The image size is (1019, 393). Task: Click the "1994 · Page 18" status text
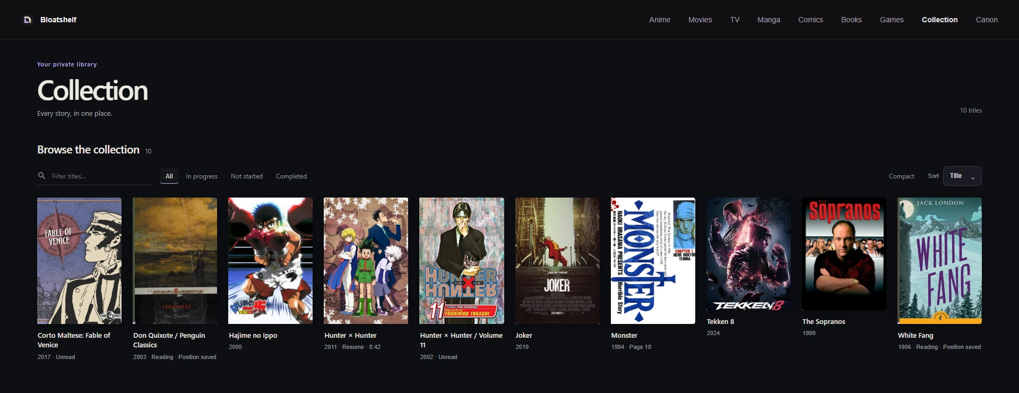click(631, 347)
